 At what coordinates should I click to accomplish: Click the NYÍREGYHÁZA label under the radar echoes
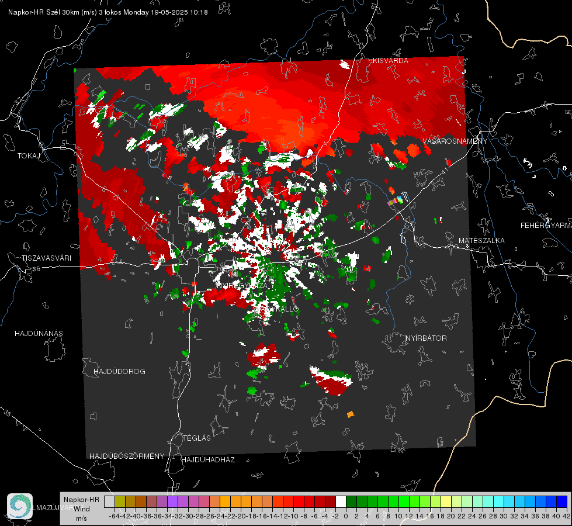(x=242, y=285)
